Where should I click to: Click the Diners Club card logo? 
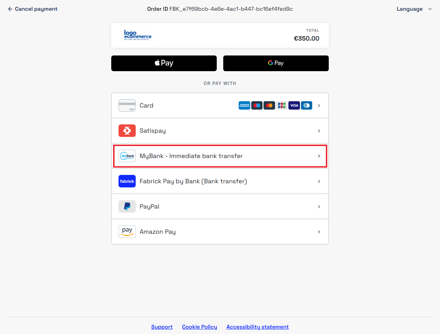click(x=307, y=105)
